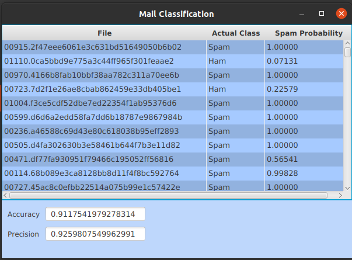This screenshot has width=352, height=260.
Task: Click the File column header
Action: (x=104, y=33)
